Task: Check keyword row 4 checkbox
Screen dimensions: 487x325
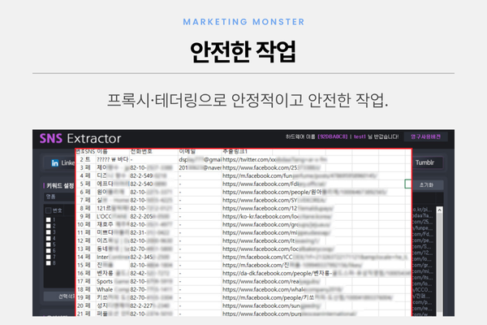Action: 49,239
